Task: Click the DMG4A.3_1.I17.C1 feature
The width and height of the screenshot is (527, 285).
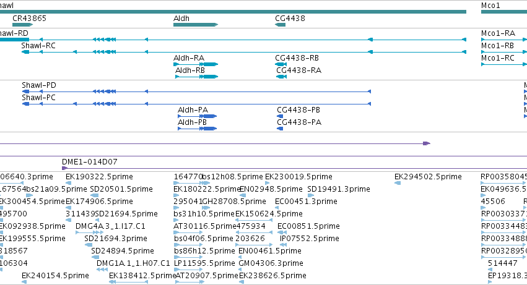Action: [111, 226]
